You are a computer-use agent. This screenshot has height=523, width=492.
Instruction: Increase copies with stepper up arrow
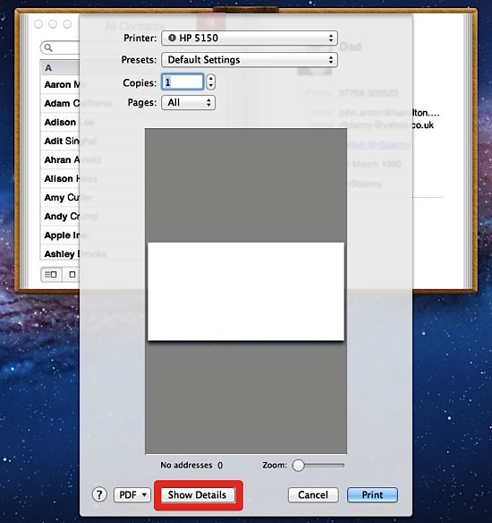click(210, 79)
